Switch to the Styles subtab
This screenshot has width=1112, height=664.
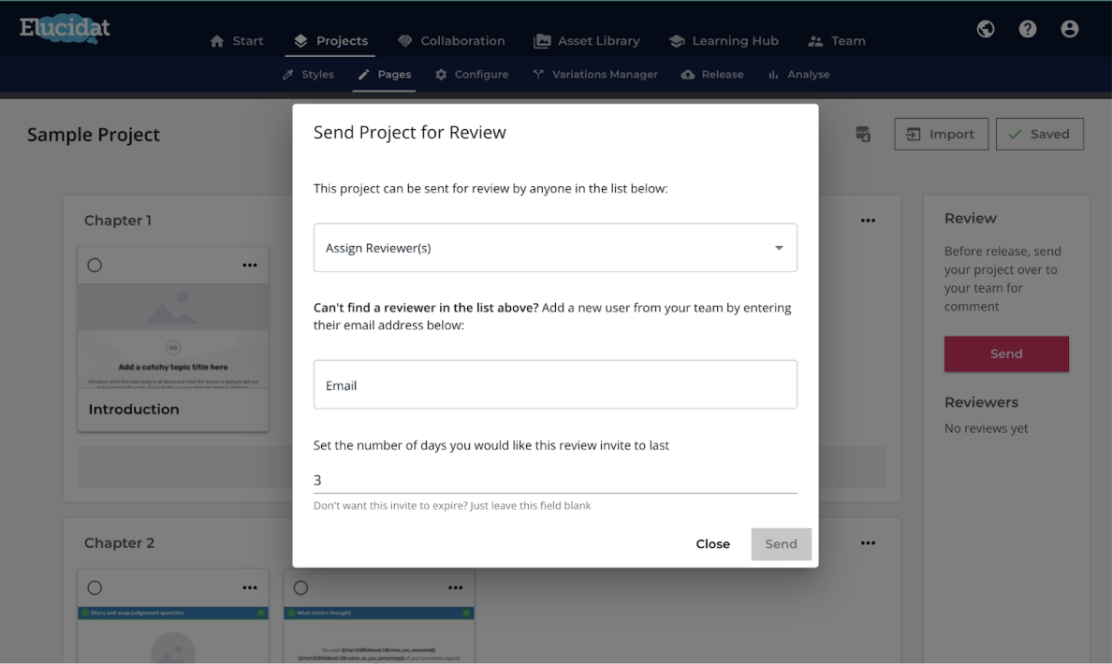click(x=308, y=75)
